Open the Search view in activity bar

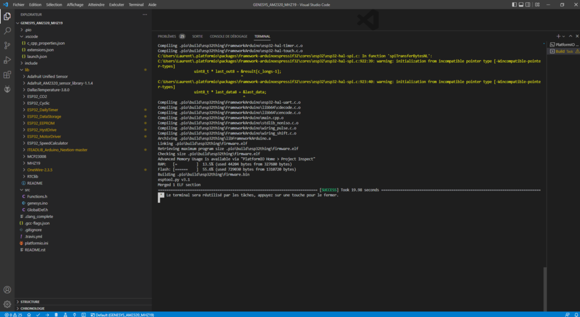pos(7,31)
